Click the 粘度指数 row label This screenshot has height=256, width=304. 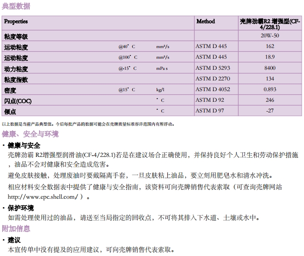pyautogui.click(x=16, y=80)
